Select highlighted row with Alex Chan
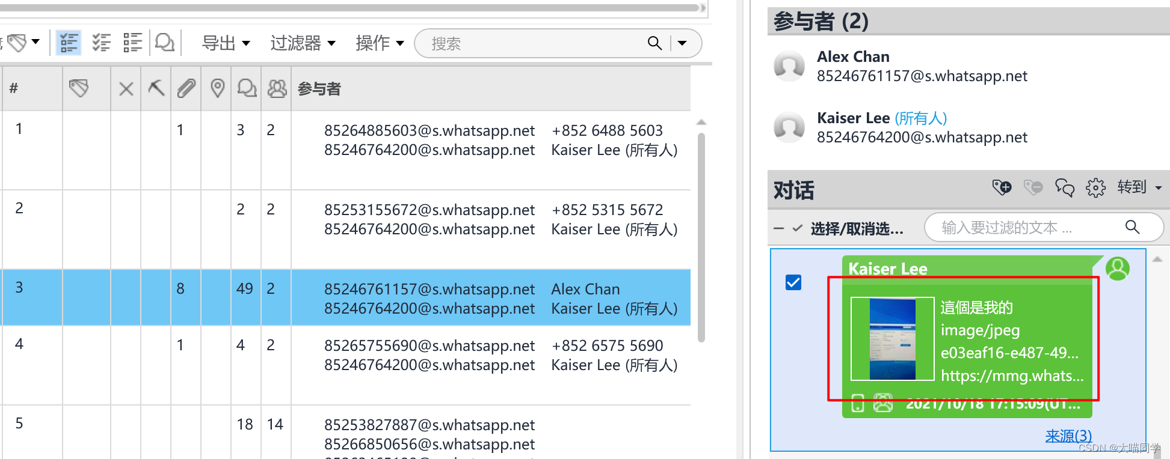This screenshot has width=1170, height=459. click(x=346, y=298)
